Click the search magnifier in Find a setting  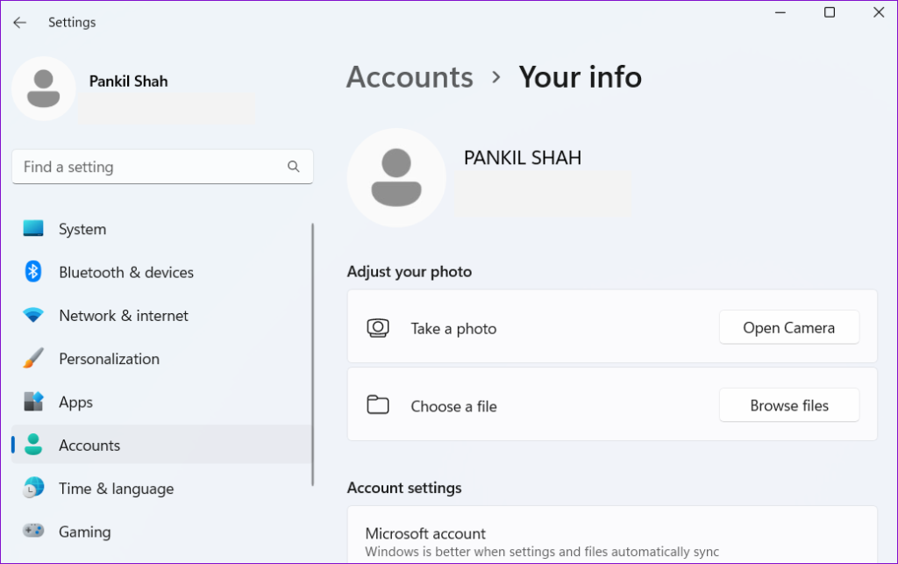[x=293, y=166]
